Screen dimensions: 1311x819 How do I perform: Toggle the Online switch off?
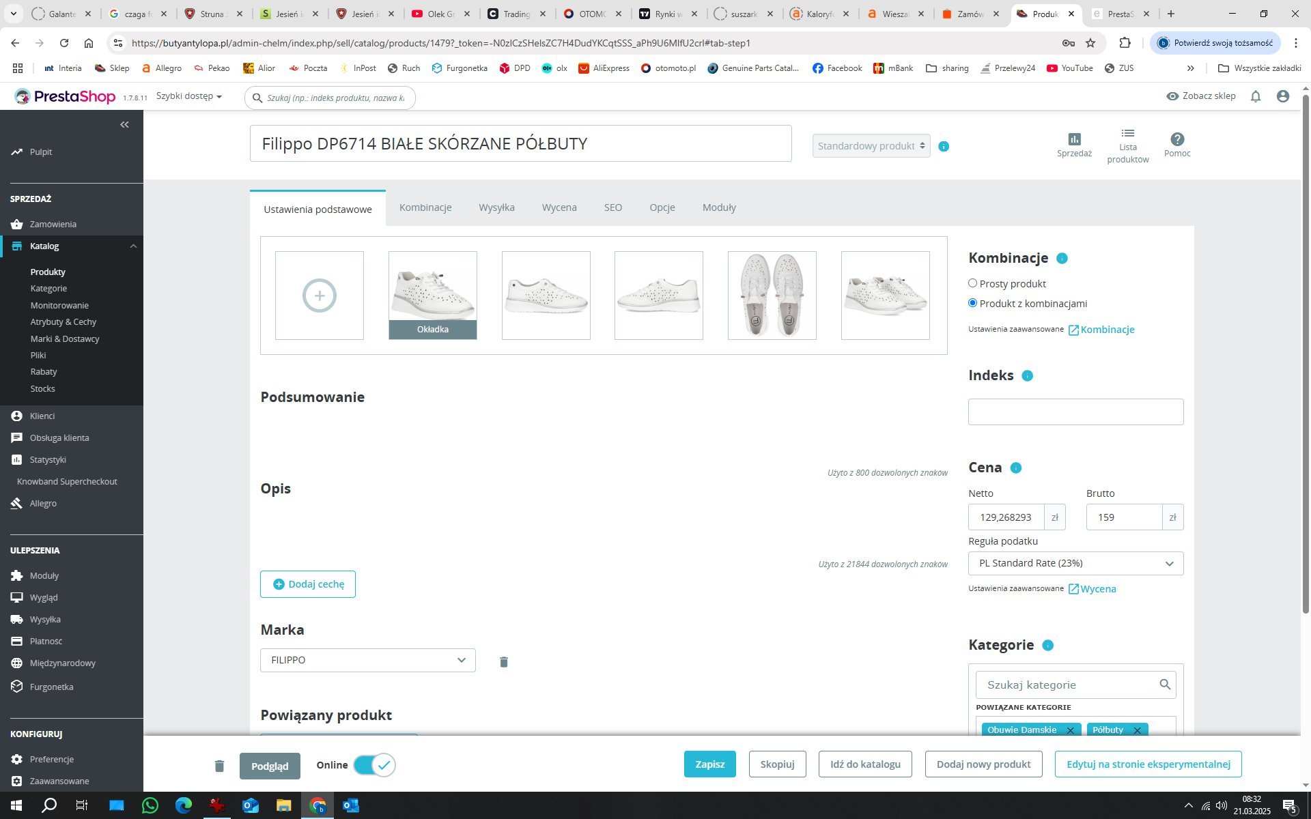[x=374, y=765]
